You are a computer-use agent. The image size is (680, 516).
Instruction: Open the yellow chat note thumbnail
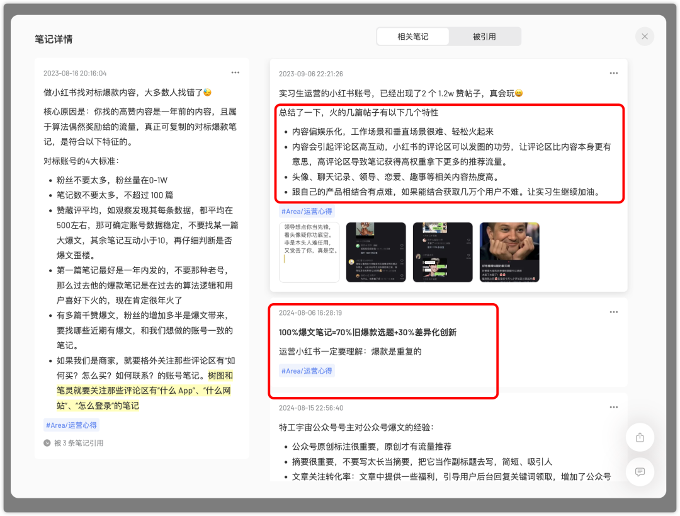(x=309, y=252)
